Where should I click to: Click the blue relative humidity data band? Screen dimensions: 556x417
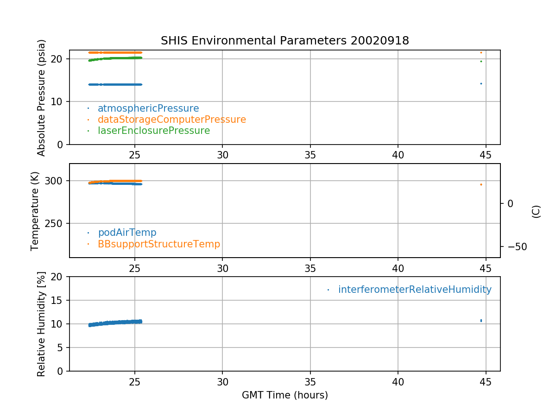coord(116,322)
